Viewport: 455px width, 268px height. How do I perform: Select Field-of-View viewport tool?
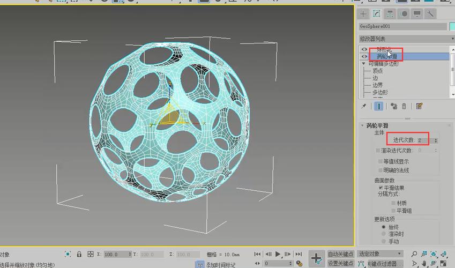(x=414, y=264)
